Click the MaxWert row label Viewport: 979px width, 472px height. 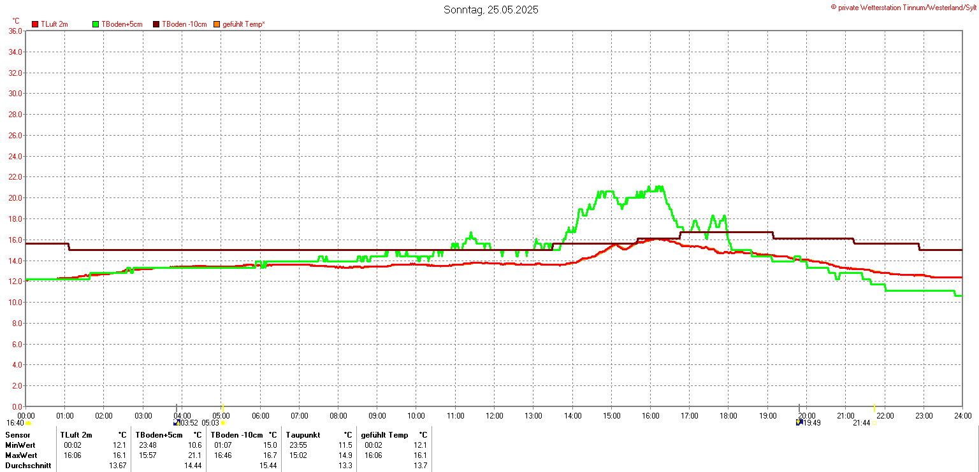pos(21,455)
